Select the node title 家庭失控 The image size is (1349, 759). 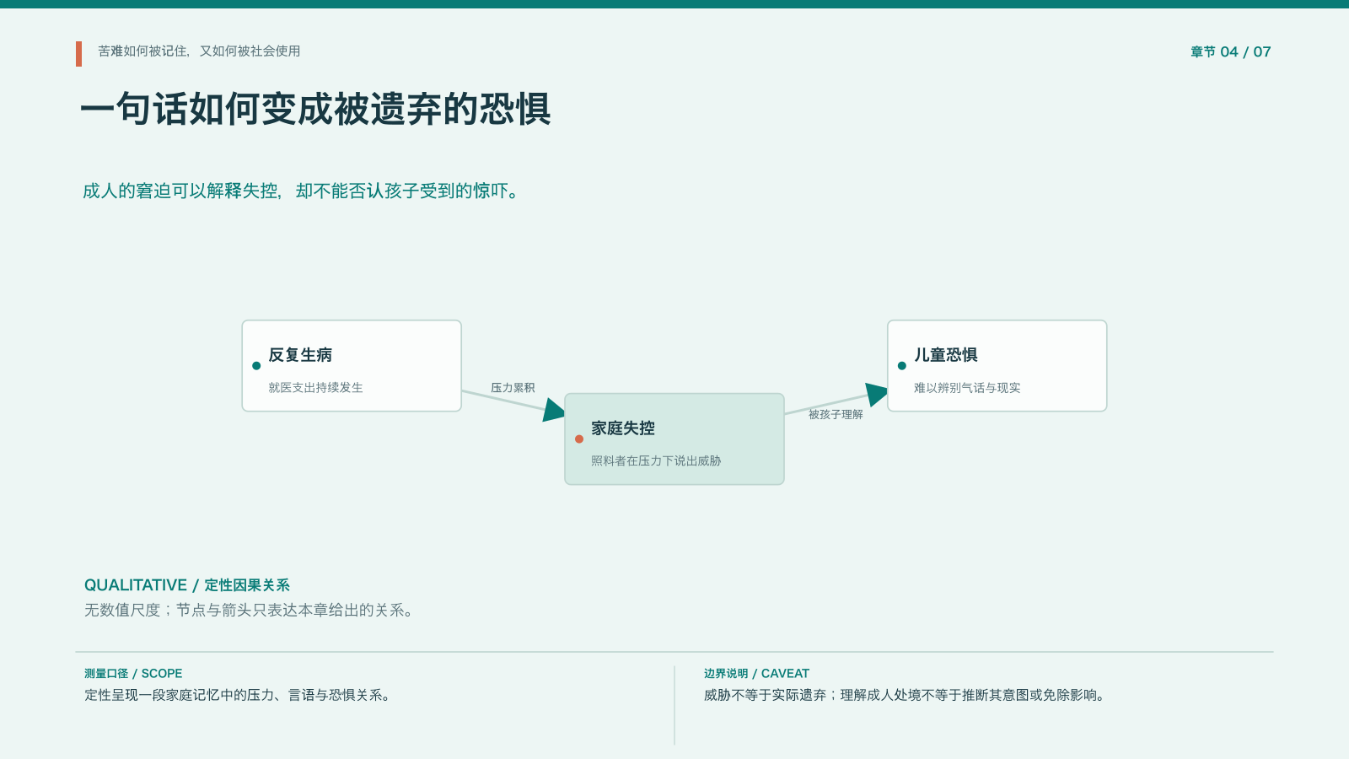[x=623, y=428]
